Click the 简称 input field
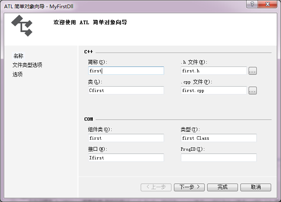Image resolution: width=281 pixels, height=202 pixels. [x=126, y=71]
